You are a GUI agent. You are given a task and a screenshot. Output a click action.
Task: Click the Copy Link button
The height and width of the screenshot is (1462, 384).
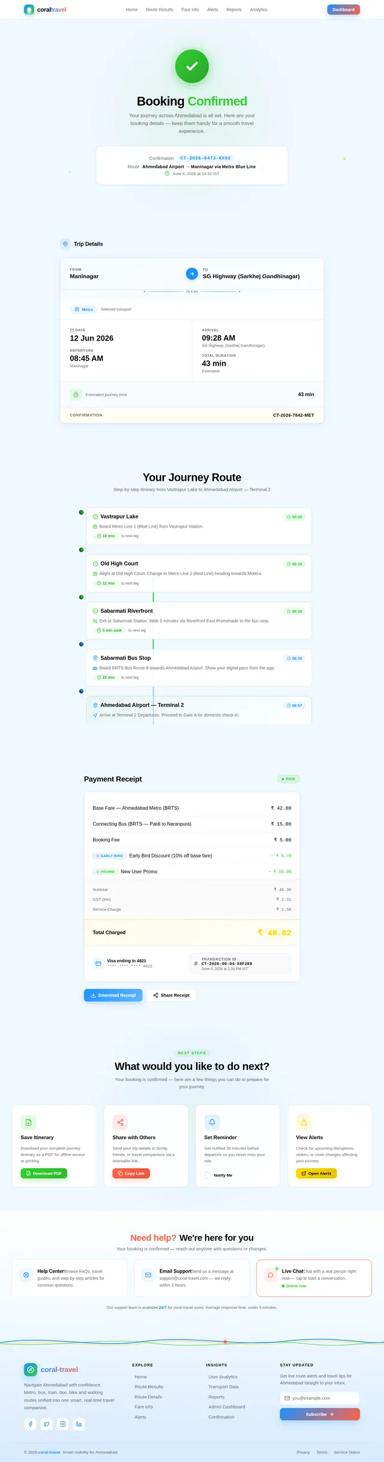click(131, 1174)
